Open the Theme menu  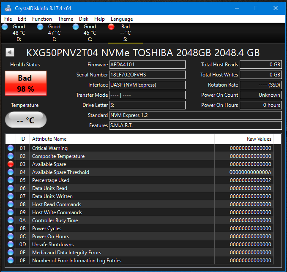[x=66, y=19]
